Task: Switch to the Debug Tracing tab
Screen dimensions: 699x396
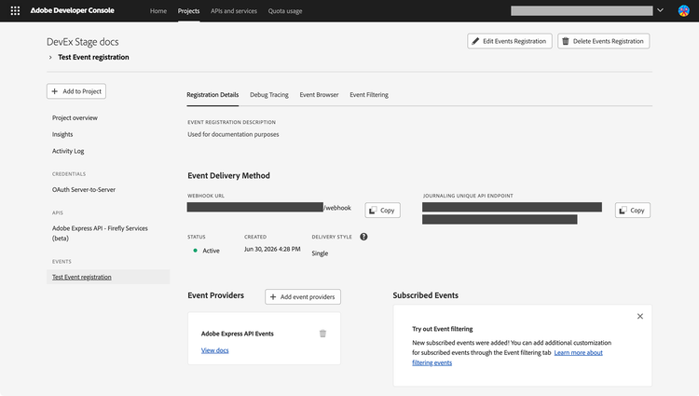Action: [x=269, y=94]
